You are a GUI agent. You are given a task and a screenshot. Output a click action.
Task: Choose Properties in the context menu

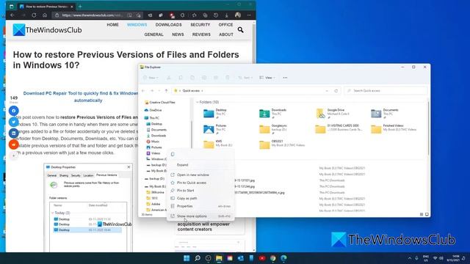coord(200,206)
